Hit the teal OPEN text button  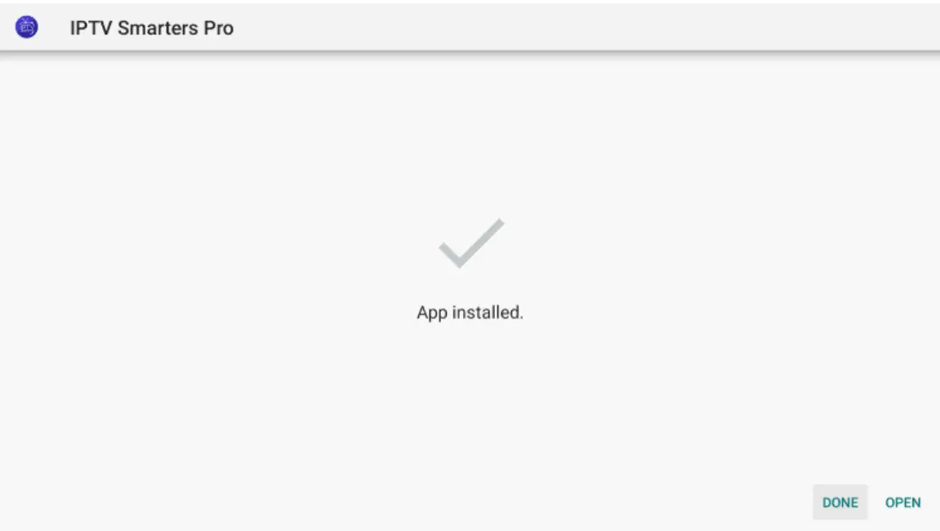[x=902, y=502]
